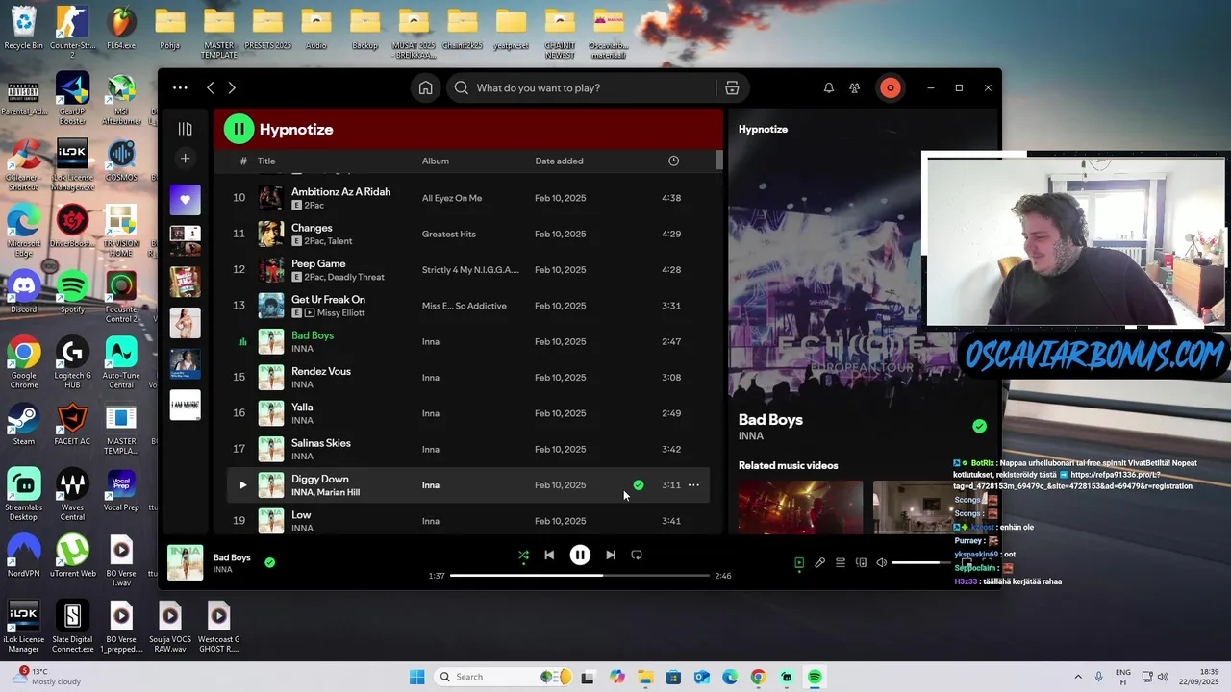The image size is (1231, 692).
Task: Open the Greatest Hits album link
Action: pos(449,234)
